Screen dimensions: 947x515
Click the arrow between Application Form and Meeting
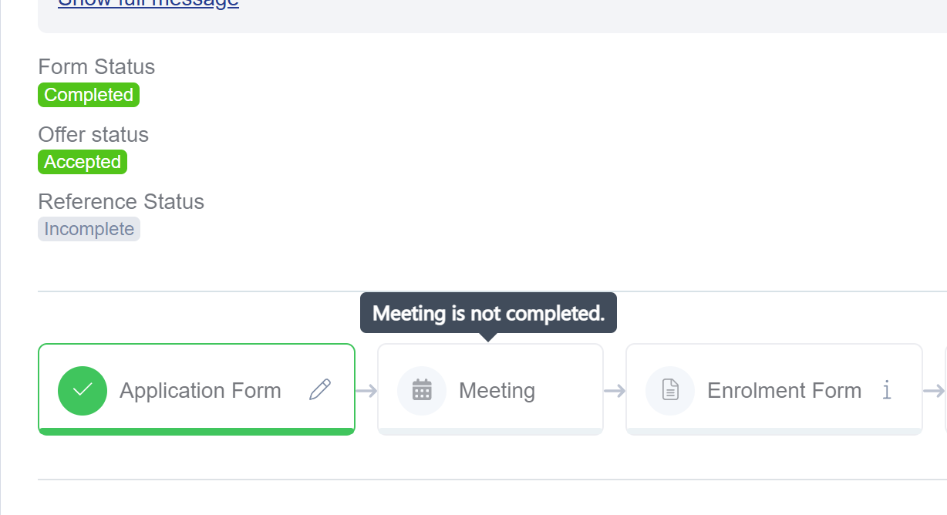tap(367, 391)
